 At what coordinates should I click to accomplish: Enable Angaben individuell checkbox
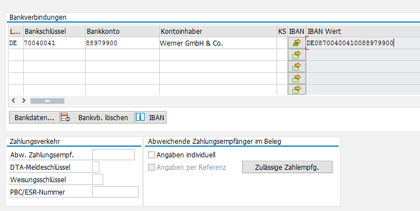coord(152,155)
